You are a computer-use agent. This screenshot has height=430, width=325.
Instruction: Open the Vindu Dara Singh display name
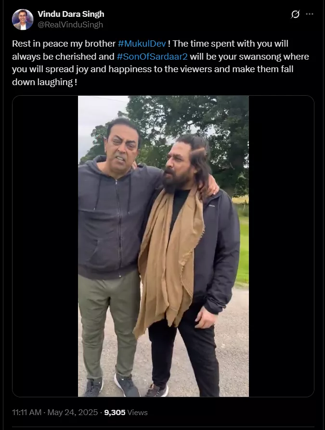[71, 14]
